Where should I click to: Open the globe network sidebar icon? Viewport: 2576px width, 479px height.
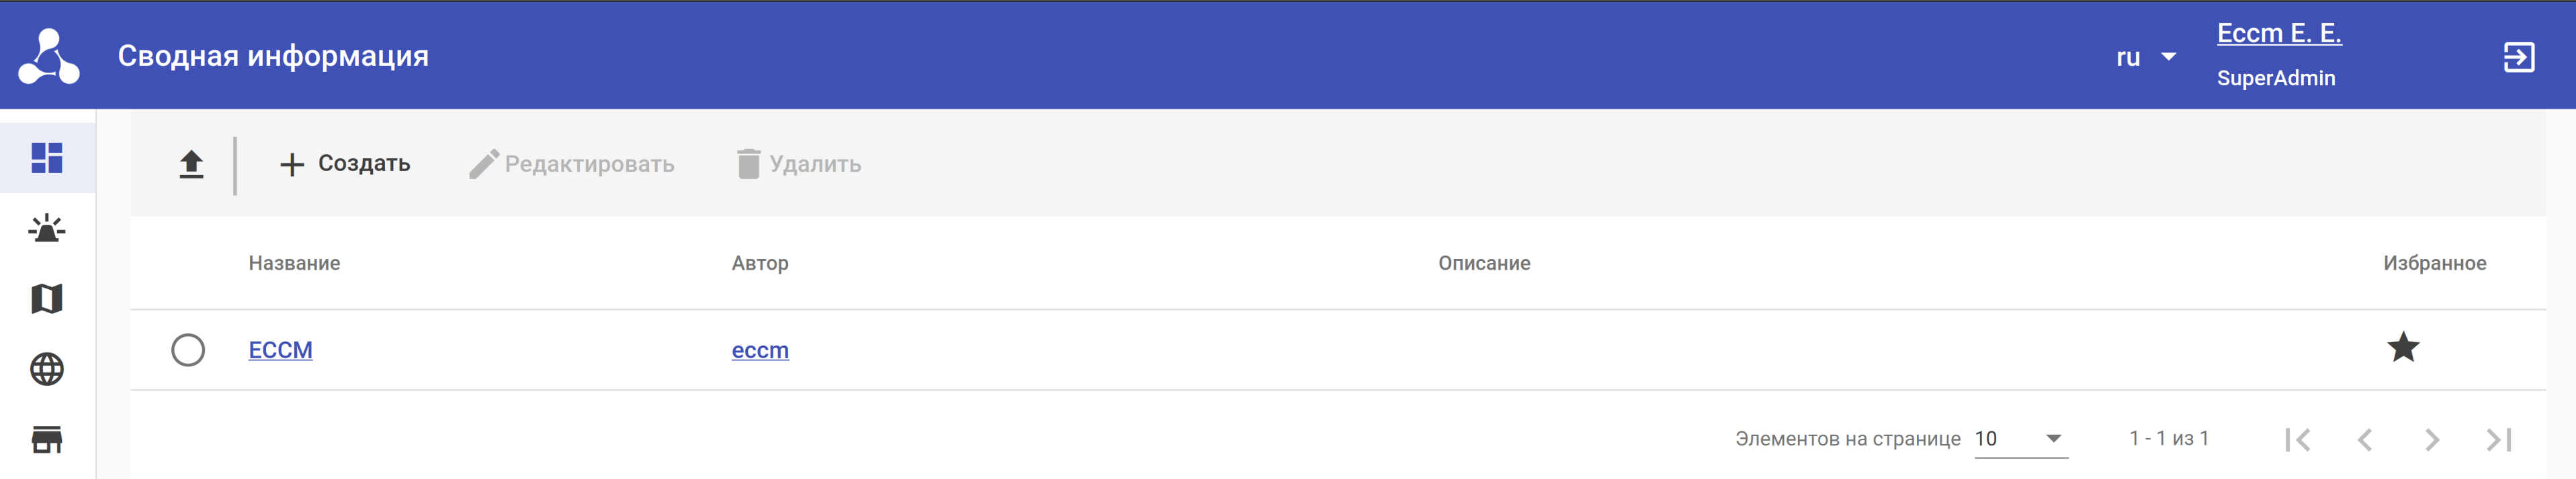(x=47, y=369)
